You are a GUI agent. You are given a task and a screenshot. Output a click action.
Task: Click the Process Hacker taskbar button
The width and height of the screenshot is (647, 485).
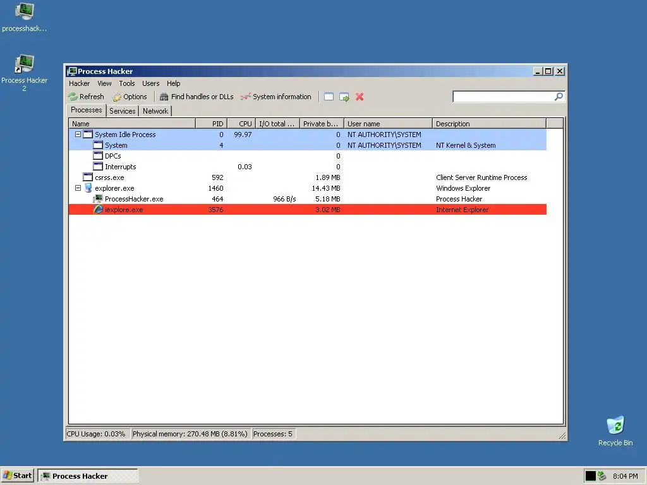(x=87, y=476)
